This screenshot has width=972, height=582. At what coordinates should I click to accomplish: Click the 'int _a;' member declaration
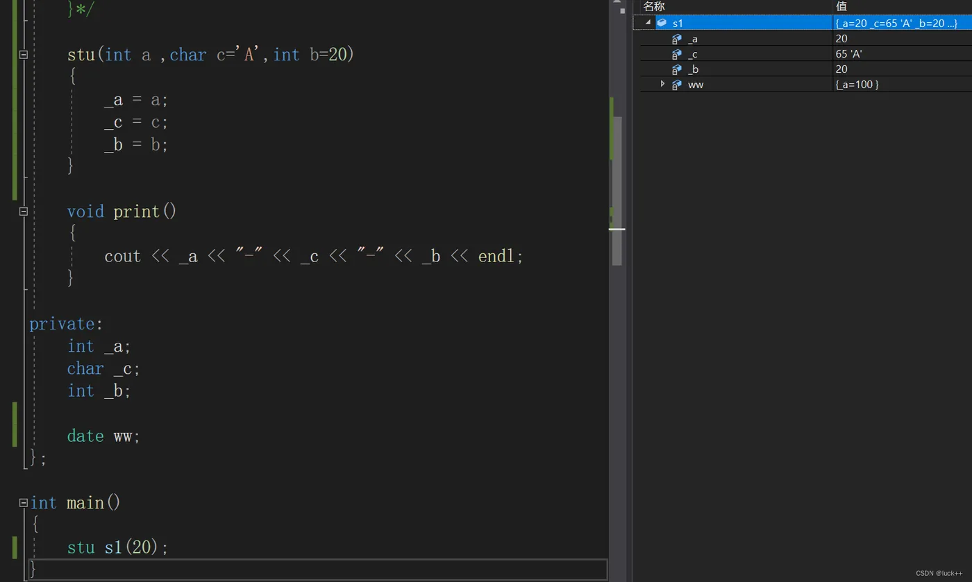(99, 346)
